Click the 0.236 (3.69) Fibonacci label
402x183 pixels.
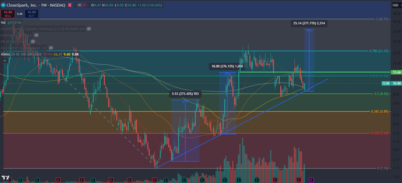click(x=379, y=133)
